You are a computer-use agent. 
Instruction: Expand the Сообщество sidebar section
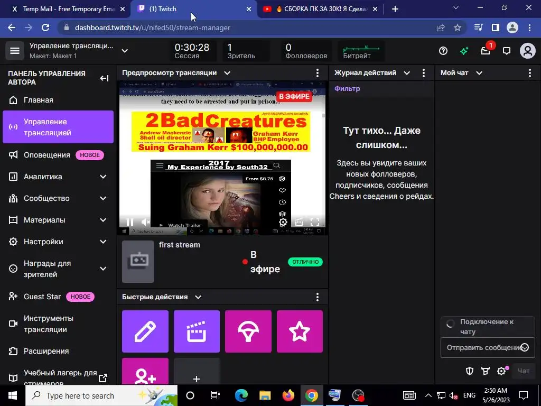tap(103, 199)
